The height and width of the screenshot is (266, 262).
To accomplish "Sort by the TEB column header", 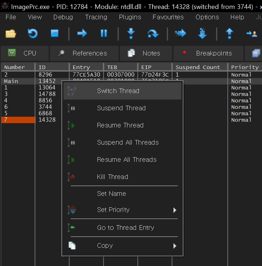I will coord(121,67).
